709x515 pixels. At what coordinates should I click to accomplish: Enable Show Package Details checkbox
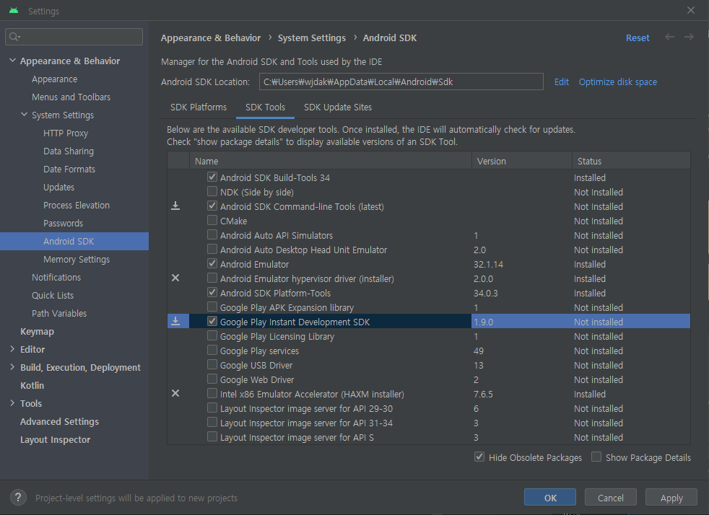pos(596,457)
